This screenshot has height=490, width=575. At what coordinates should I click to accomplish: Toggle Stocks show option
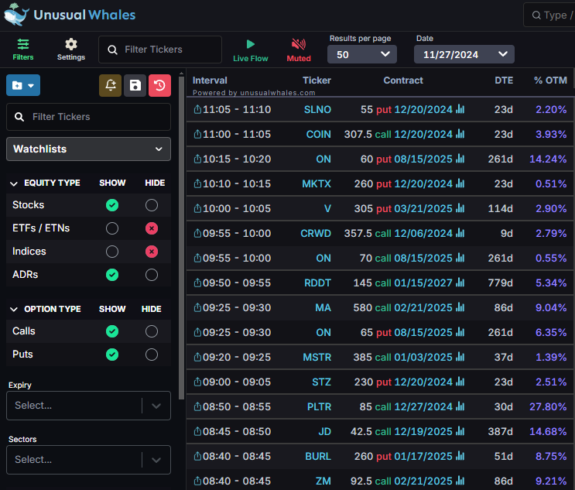[x=112, y=205]
